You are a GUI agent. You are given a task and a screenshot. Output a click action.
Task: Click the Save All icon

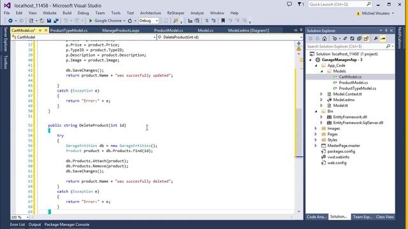[x=55, y=20]
